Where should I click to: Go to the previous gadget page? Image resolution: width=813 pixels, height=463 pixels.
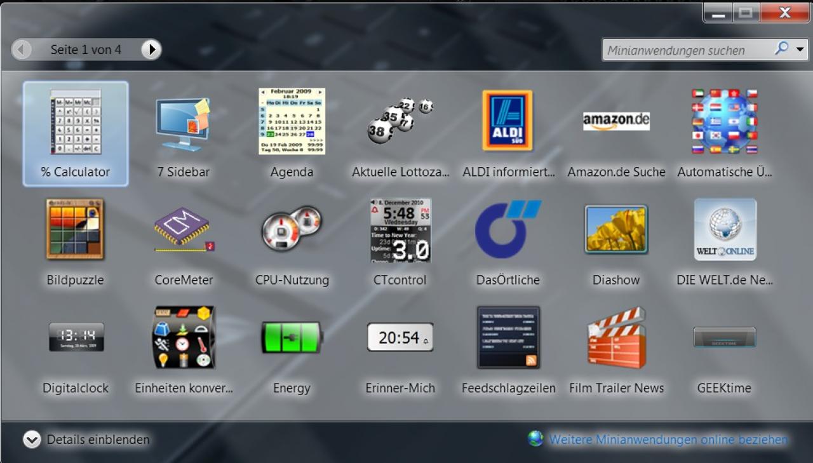tap(22, 50)
